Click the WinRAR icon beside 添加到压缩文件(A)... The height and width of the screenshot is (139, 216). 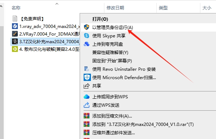[87, 116]
